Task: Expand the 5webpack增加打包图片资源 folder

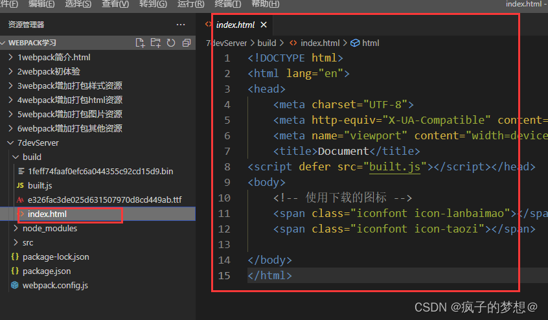Action: 10,114
